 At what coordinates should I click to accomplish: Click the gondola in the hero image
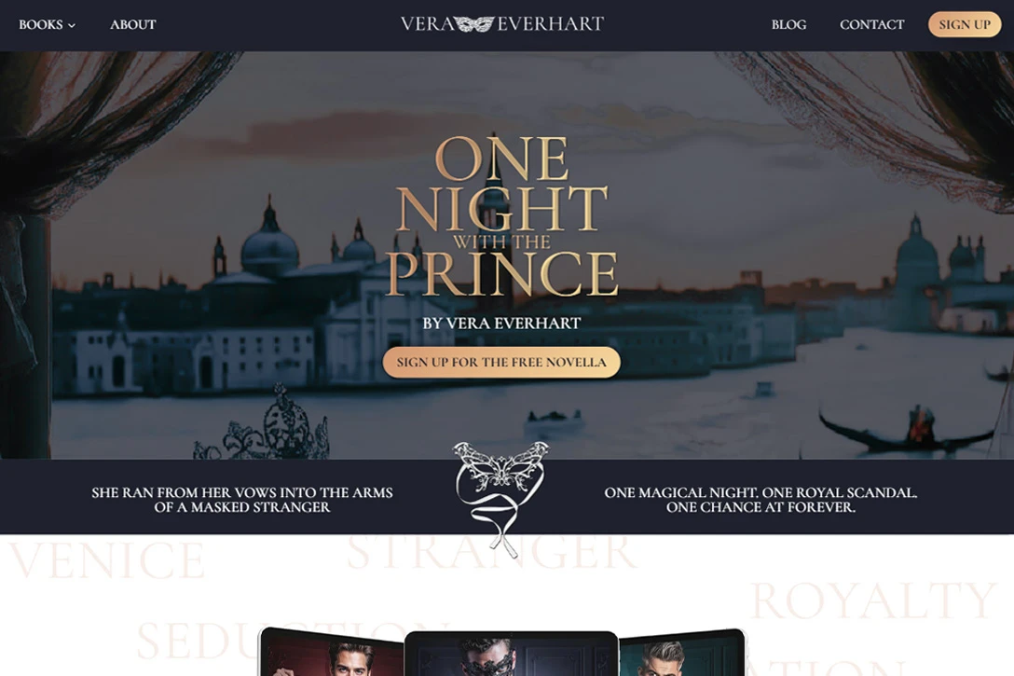(x=905, y=430)
